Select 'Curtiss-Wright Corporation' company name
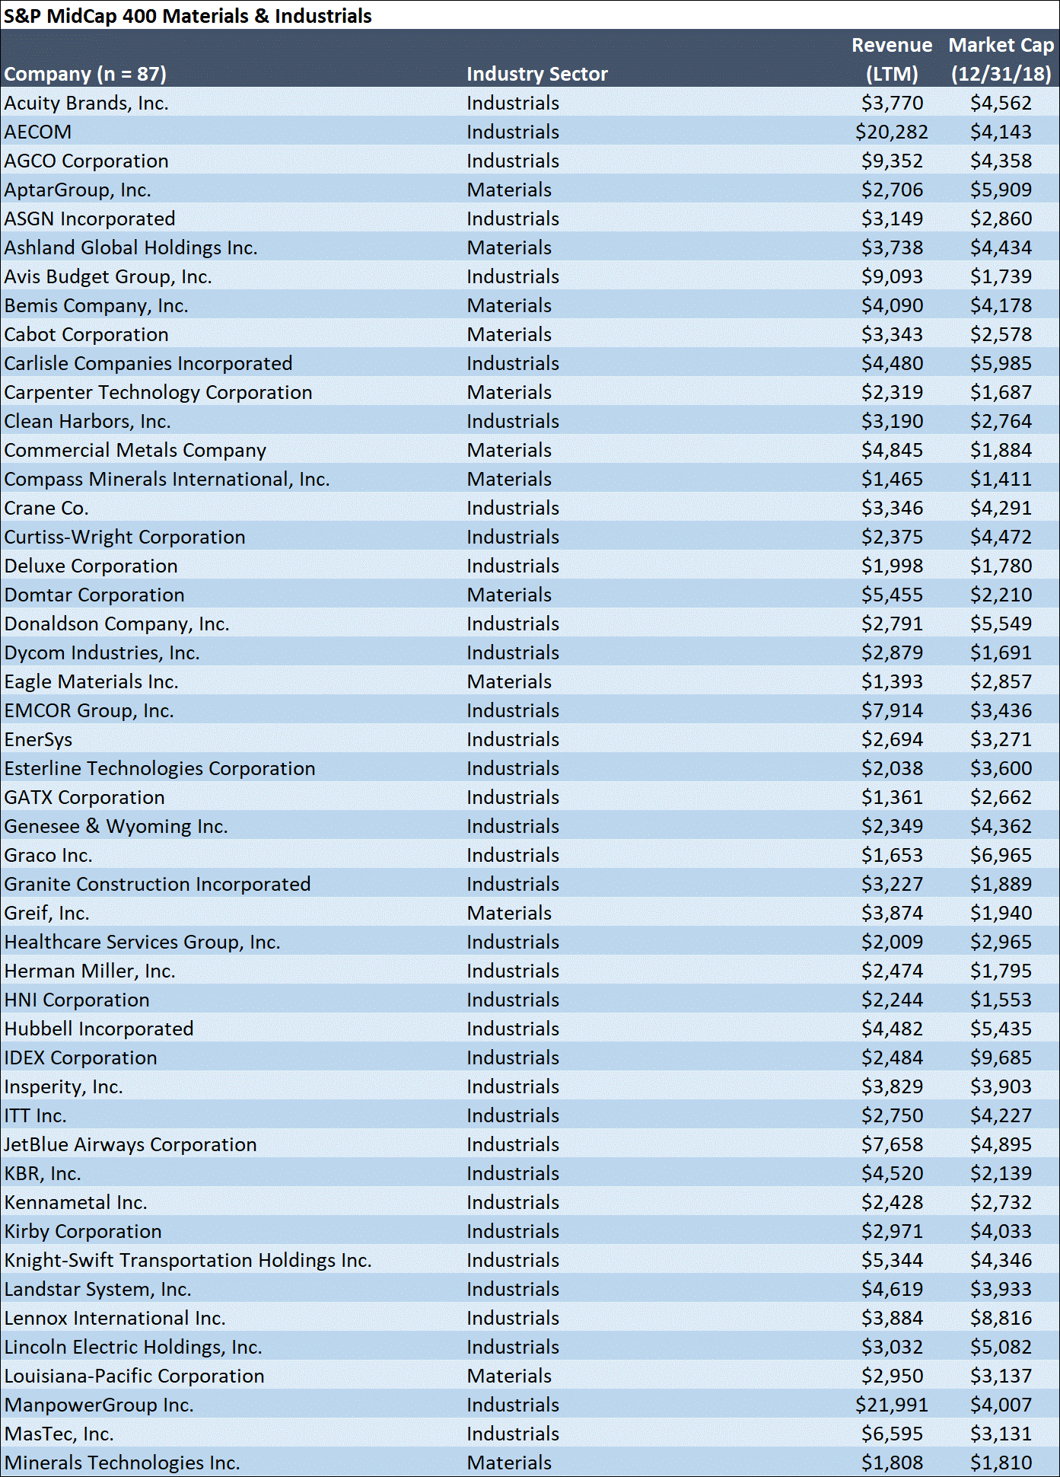The width and height of the screenshot is (1060, 1477). coord(125,537)
